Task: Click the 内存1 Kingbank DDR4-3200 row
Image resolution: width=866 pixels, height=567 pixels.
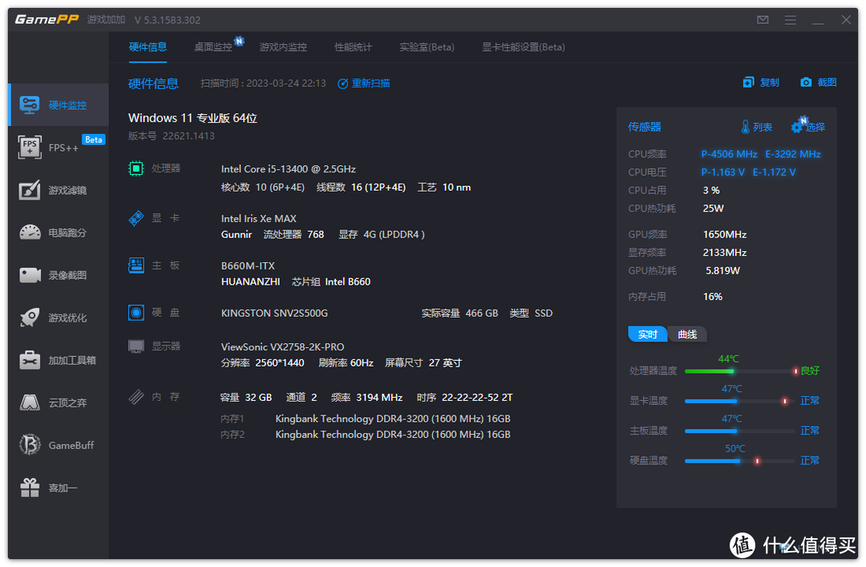Action: (x=366, y=419)
